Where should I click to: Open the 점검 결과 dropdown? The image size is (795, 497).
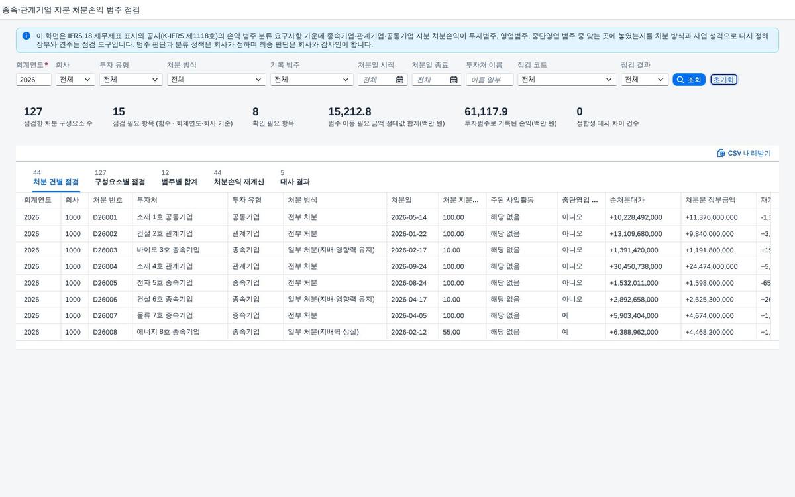(645, 80)
